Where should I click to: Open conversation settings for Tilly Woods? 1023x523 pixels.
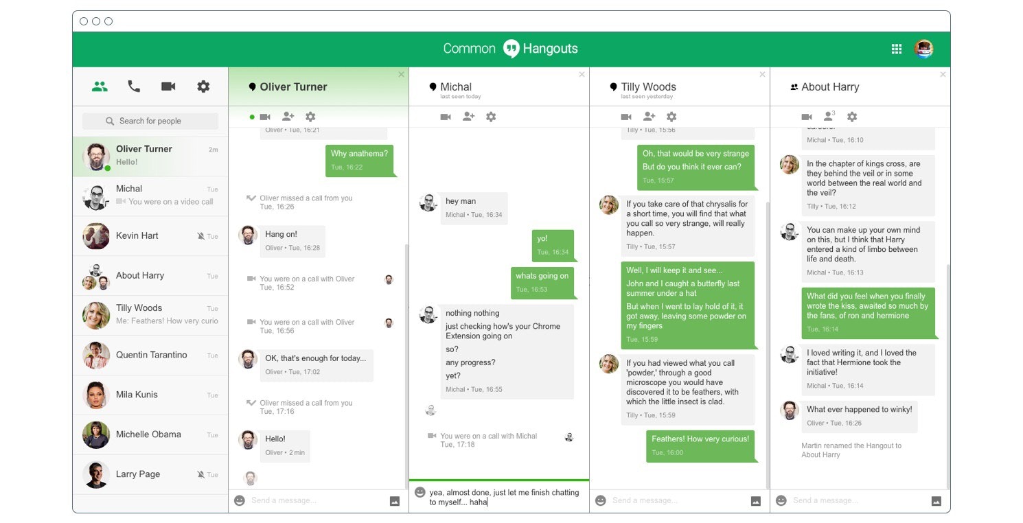(x=671, y=117)
